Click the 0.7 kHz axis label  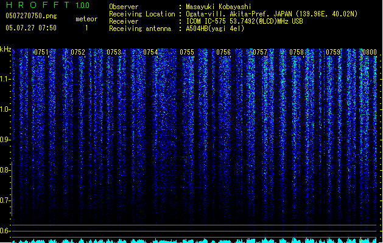(5, 200)
